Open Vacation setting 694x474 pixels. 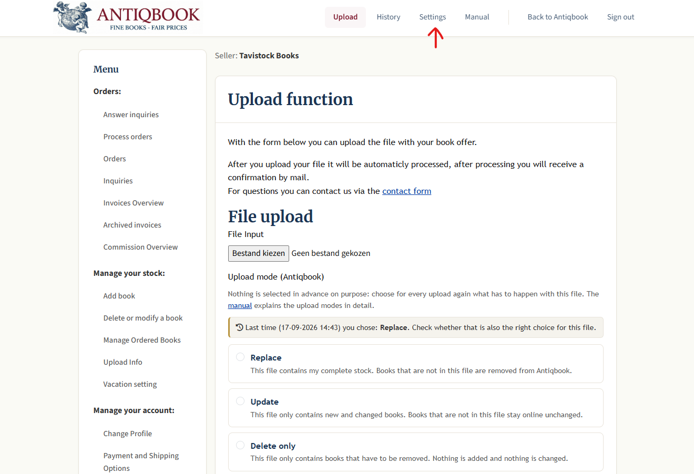[130, 384]
